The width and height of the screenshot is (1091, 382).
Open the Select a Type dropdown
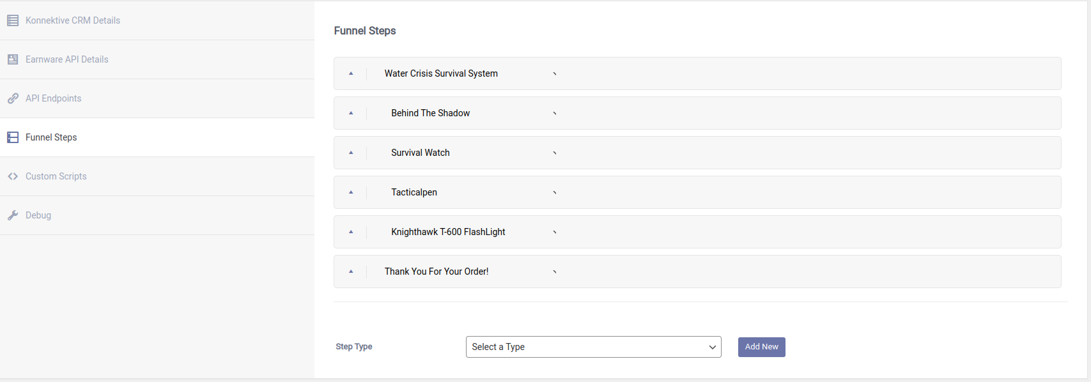click(x=593, y=347)
